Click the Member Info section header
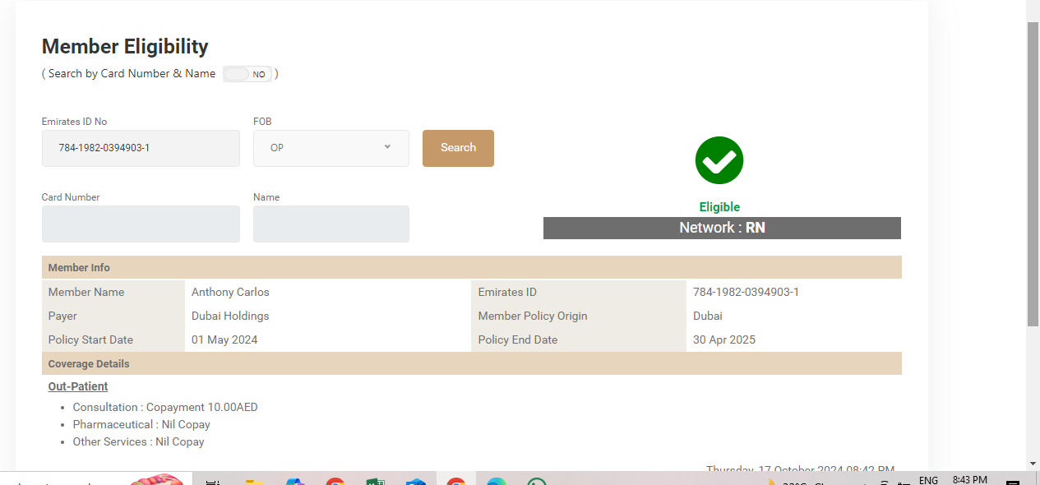Image resolution: width=1040 pixels, height=485 pixels. pos(472,267)
